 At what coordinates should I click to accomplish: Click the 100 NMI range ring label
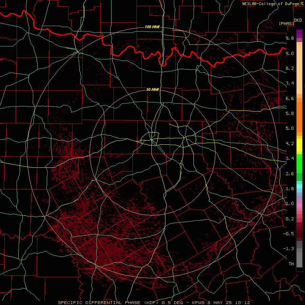coord(152,27)
